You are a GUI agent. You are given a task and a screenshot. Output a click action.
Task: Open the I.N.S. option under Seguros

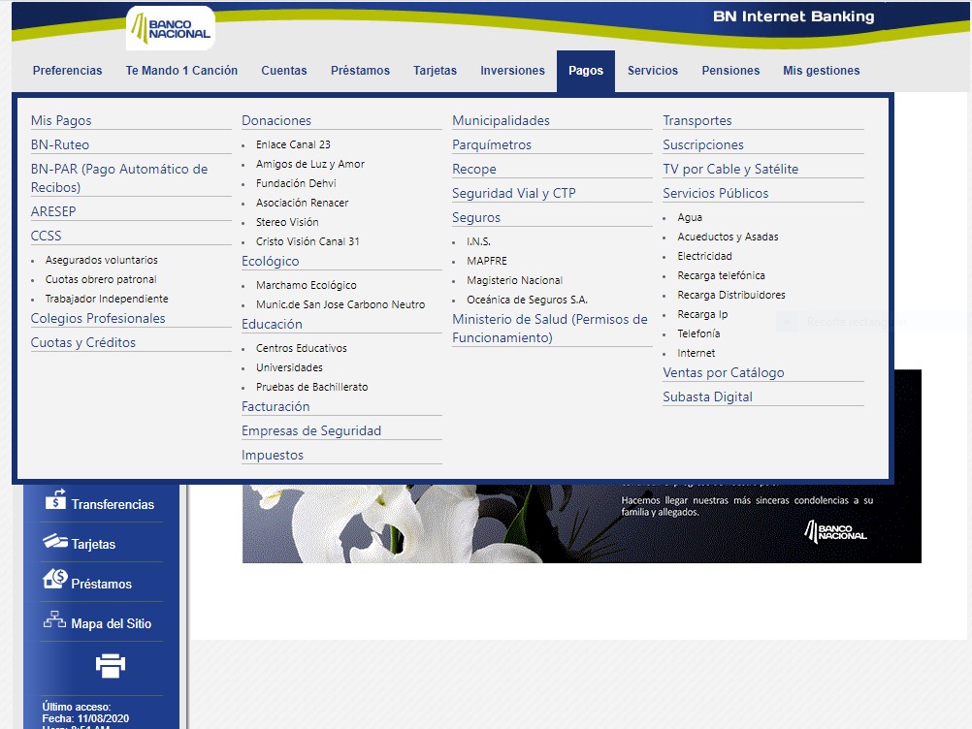pyautogui.click(x=479, y=241)
